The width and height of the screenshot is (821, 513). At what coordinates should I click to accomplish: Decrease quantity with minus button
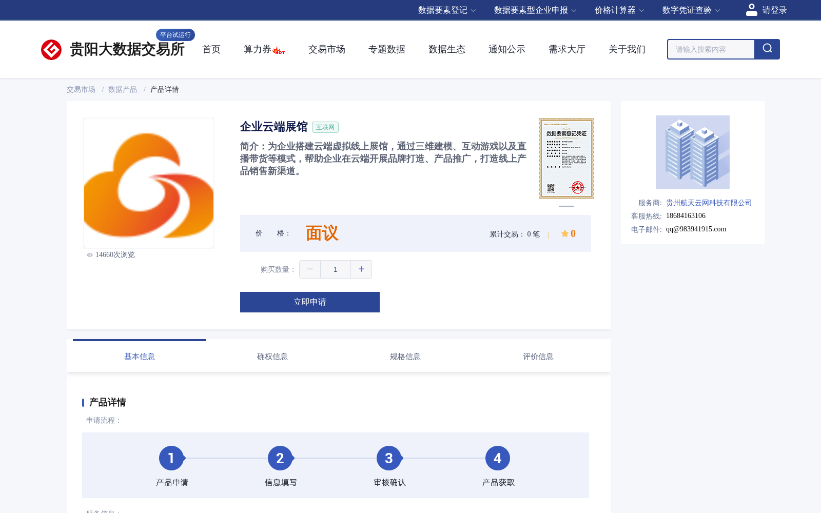pos(310,269)
